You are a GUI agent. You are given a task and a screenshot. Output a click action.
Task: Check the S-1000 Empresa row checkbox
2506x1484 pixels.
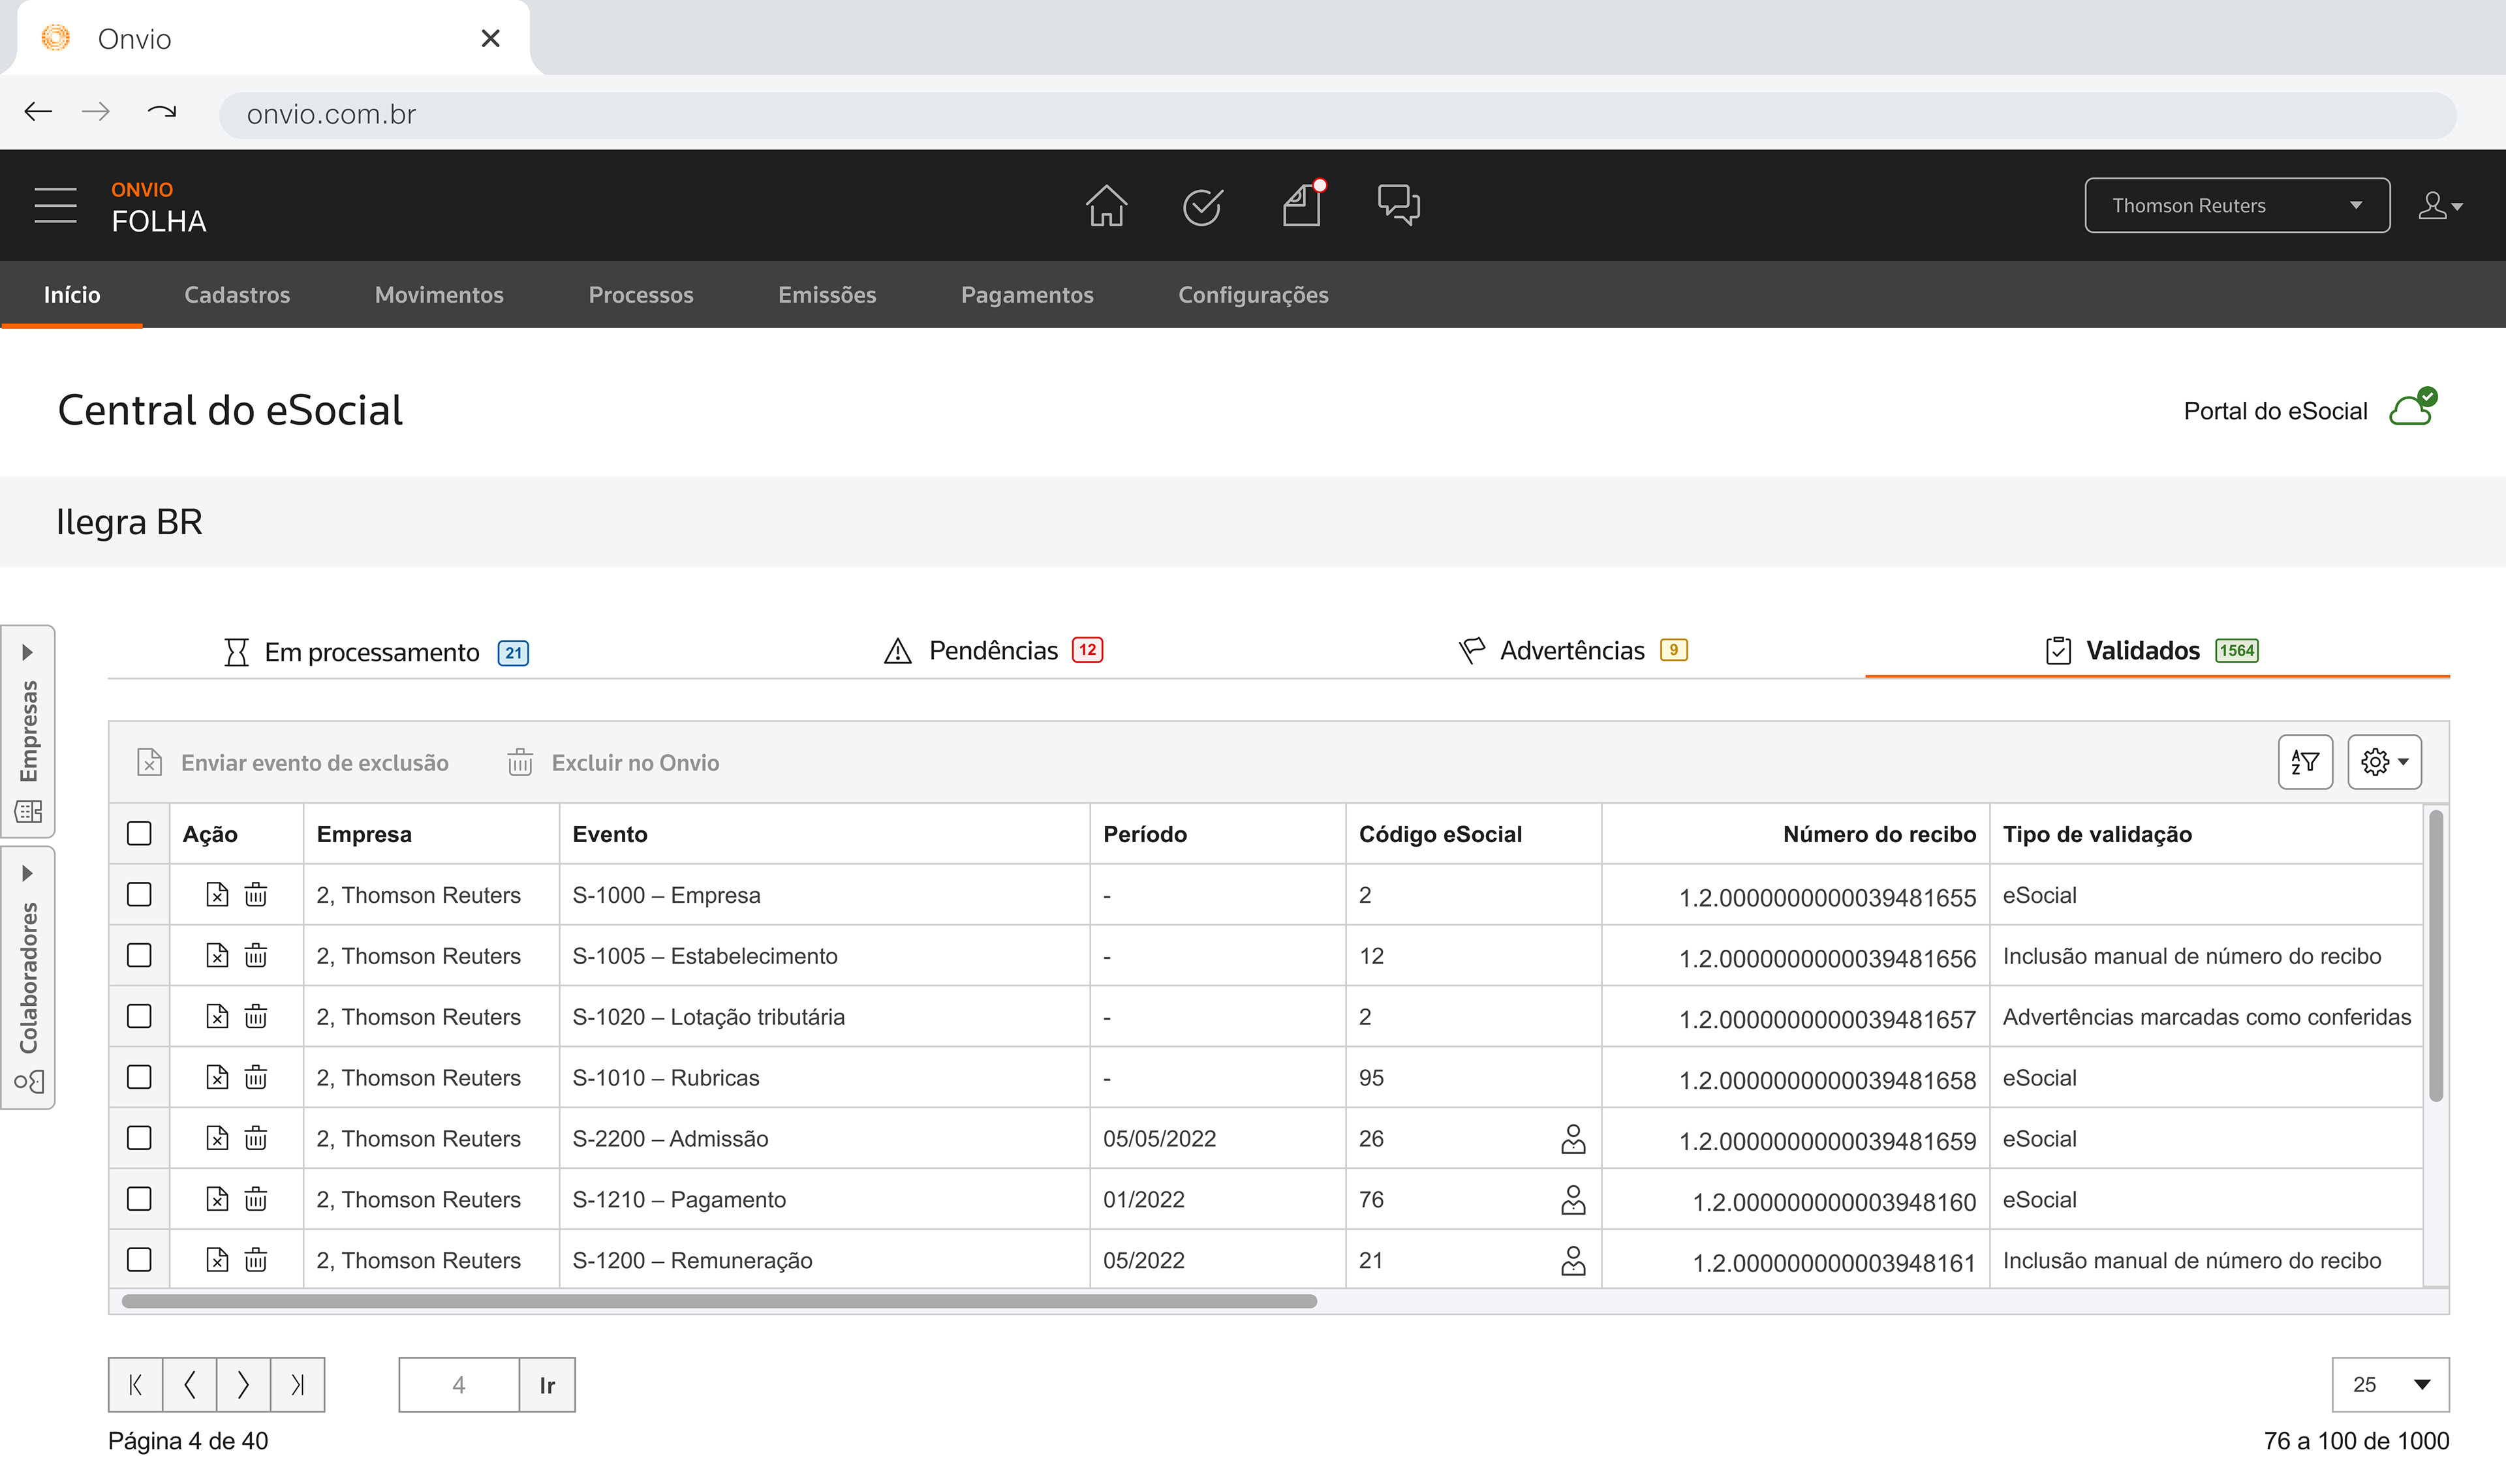tap(139, 894)
